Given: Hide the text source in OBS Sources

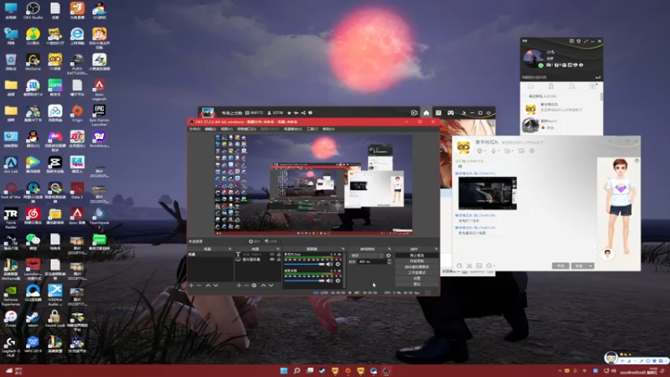Looking at the screenshot, I should pyautogui.click(x=272, y=255).
